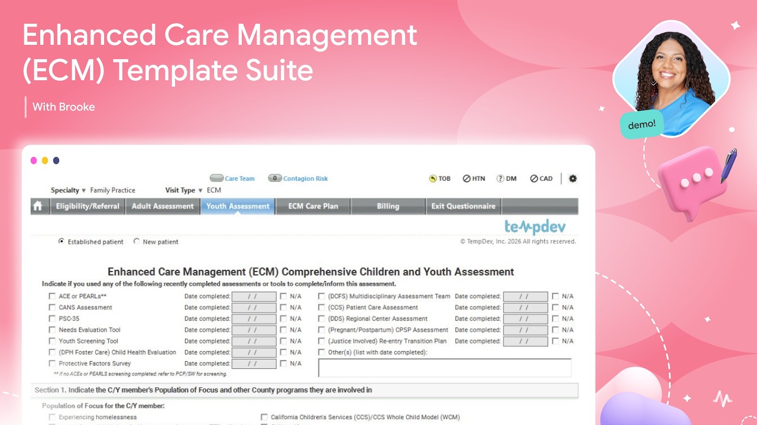This screenshot has width=757, height=425.
Task: Open the settings gear icon
Action: coord(572,179)
